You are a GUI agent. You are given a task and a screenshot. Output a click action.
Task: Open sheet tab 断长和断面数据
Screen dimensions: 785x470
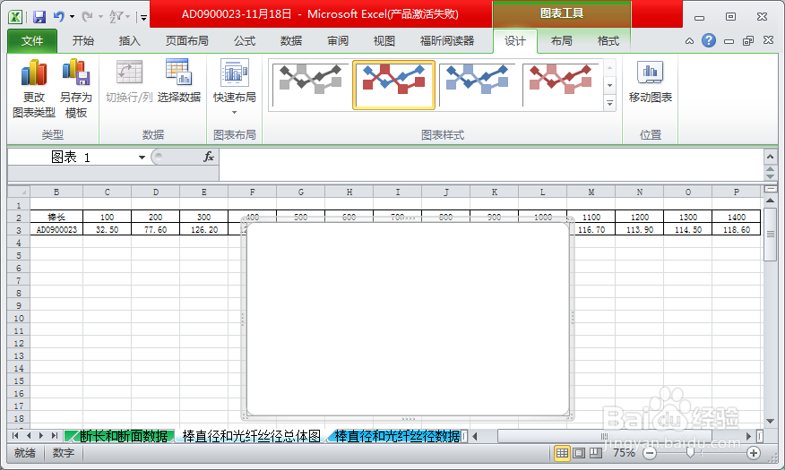tap(123, 436)
